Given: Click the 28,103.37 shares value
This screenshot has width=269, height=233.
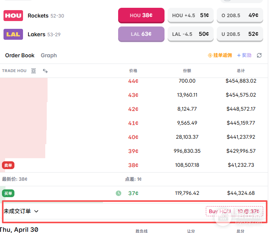Looking at the screenshot, I should (x=187, y=137).
